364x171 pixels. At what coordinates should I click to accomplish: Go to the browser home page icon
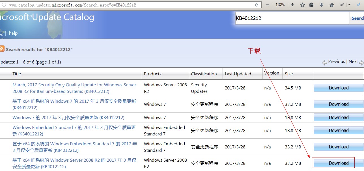click(332, 5)
